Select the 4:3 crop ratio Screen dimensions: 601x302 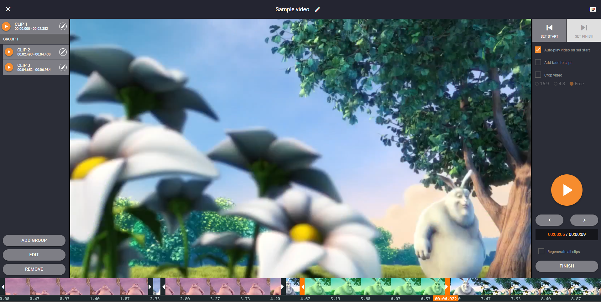pos(556,84)
